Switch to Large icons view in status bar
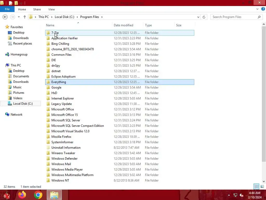 coord(262,186)
